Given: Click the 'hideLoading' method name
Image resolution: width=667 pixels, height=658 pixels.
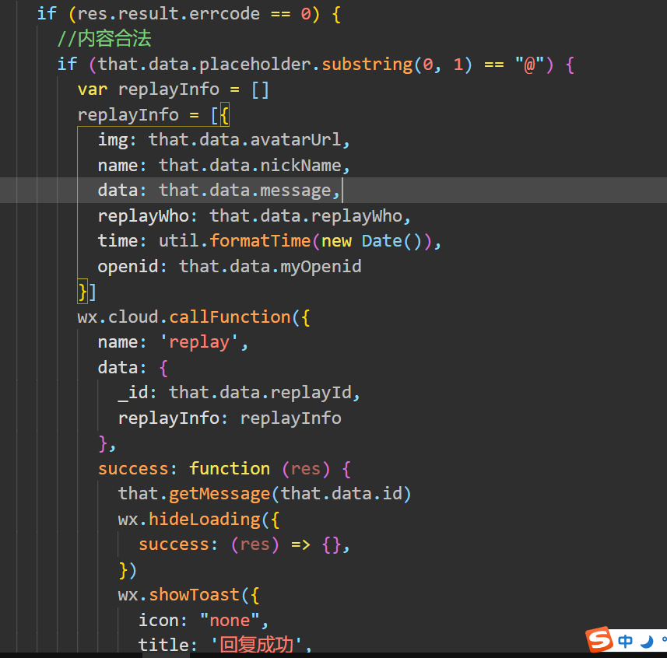Looking at the screenshot, I should (204, 520).
